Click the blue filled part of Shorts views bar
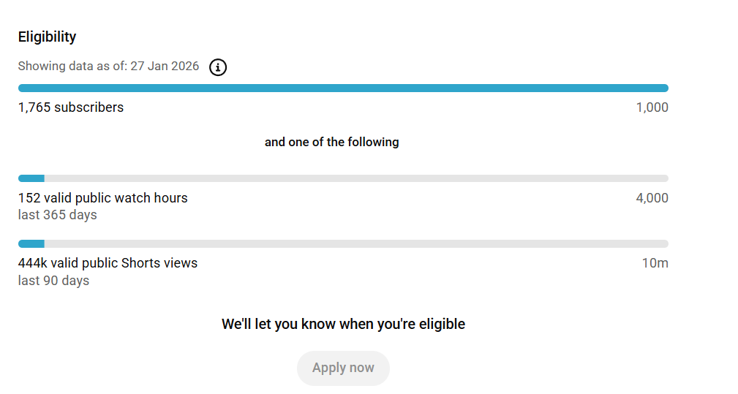Viewport: 738px width, 394px height. click(x=31, y=244)
